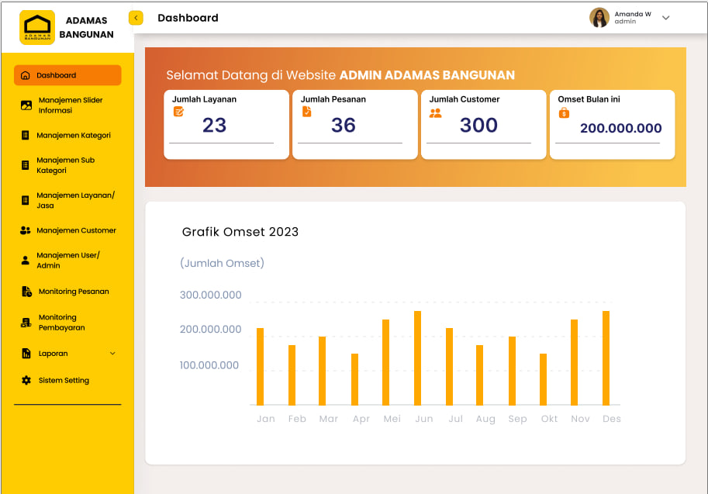Click the 100.000.000 axis label
Screen dimensions: 708x494
click(209, 365)
